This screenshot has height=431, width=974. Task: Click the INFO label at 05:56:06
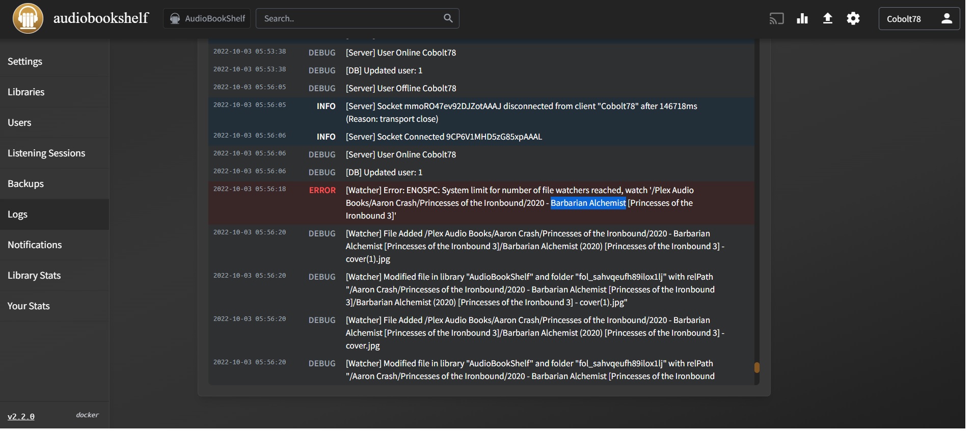tap(326, 137)
